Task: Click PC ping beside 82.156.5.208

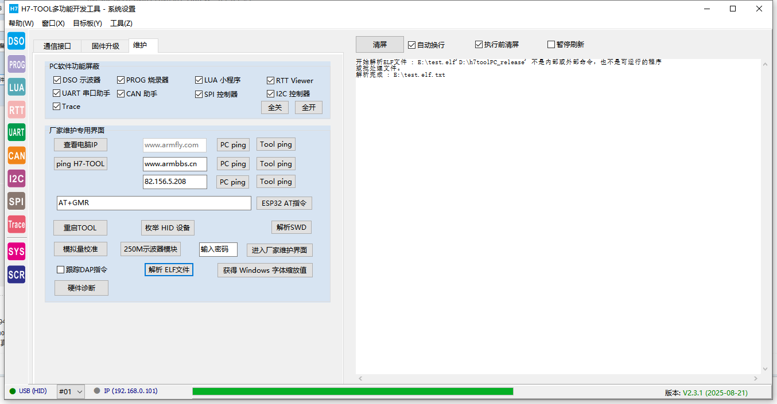Action: tap(233, 182)
